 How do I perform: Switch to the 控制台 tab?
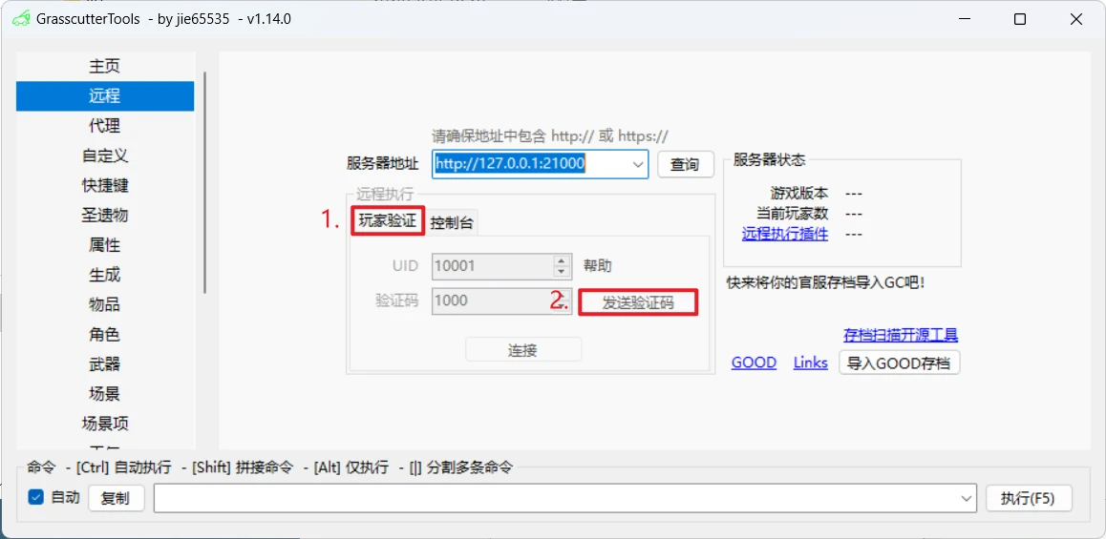pos(452,223)
